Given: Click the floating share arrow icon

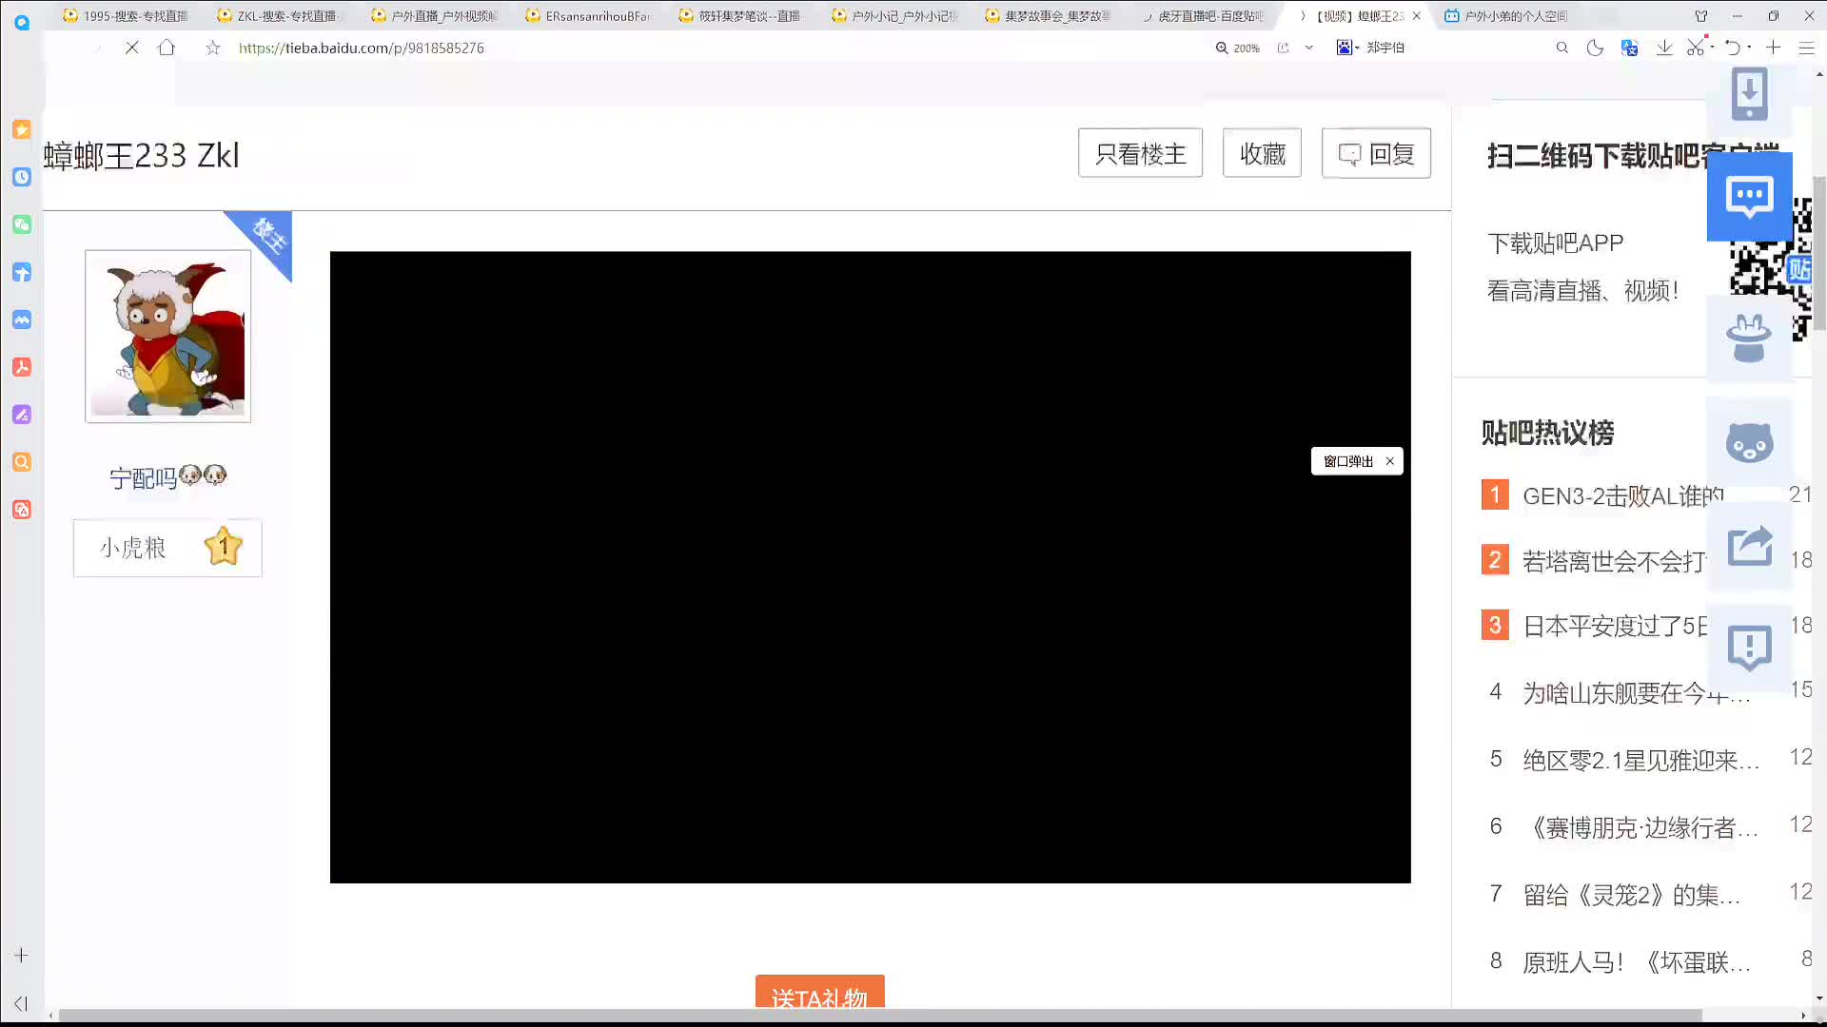Looking at the screenshot, I should pyautogui.click(x=1749, y=546).
